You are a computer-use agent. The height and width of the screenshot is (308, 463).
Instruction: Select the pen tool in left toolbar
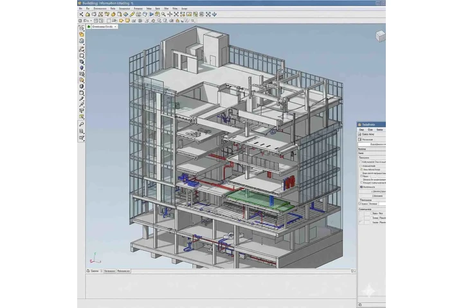coord(82,99)
